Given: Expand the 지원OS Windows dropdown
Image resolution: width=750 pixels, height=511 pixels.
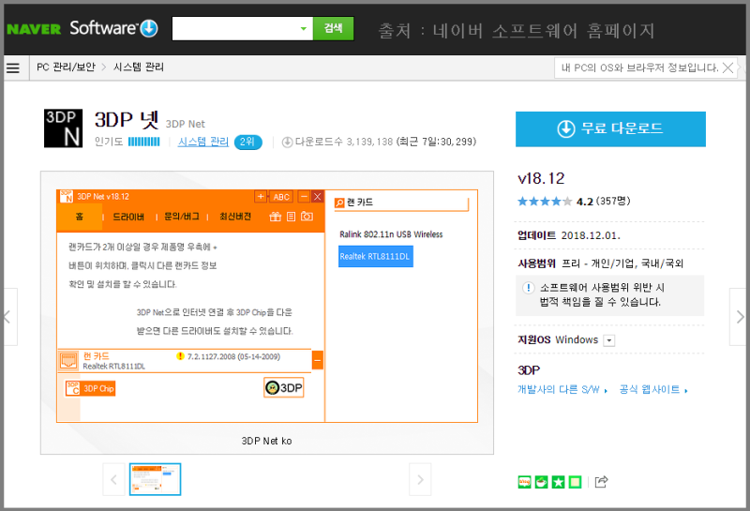Looking at the screenshot, I should pos(608,340).
